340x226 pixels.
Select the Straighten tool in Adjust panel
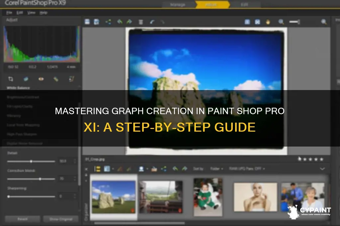tap(26, 79)
